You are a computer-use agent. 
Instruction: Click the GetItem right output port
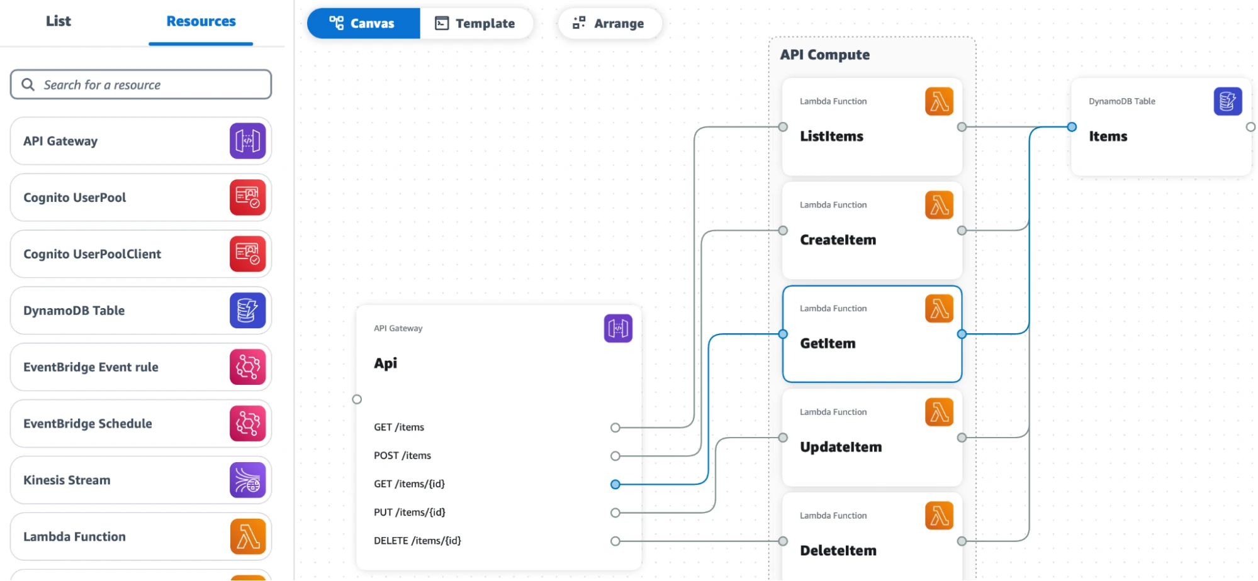point(962,334)
